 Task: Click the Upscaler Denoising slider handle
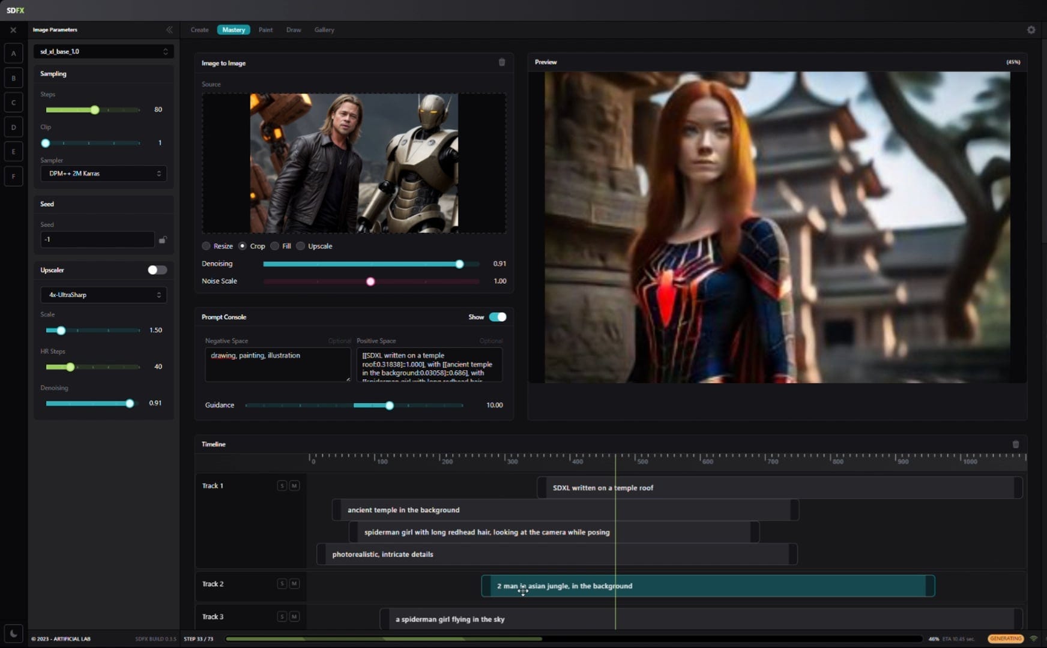(x=130, y=404)
